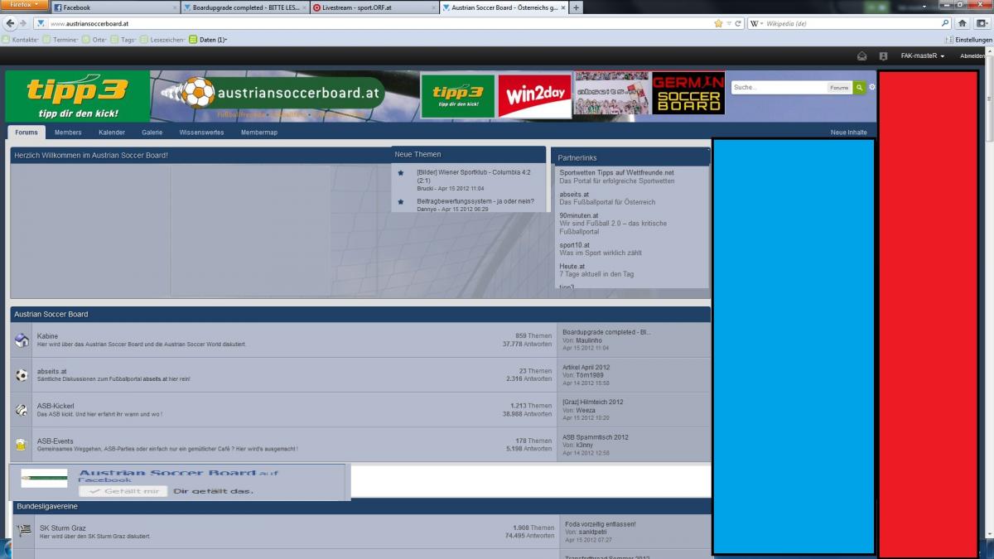
Task: Click star icon beside Wiener Sportklub topic
Action: (401, 173)
